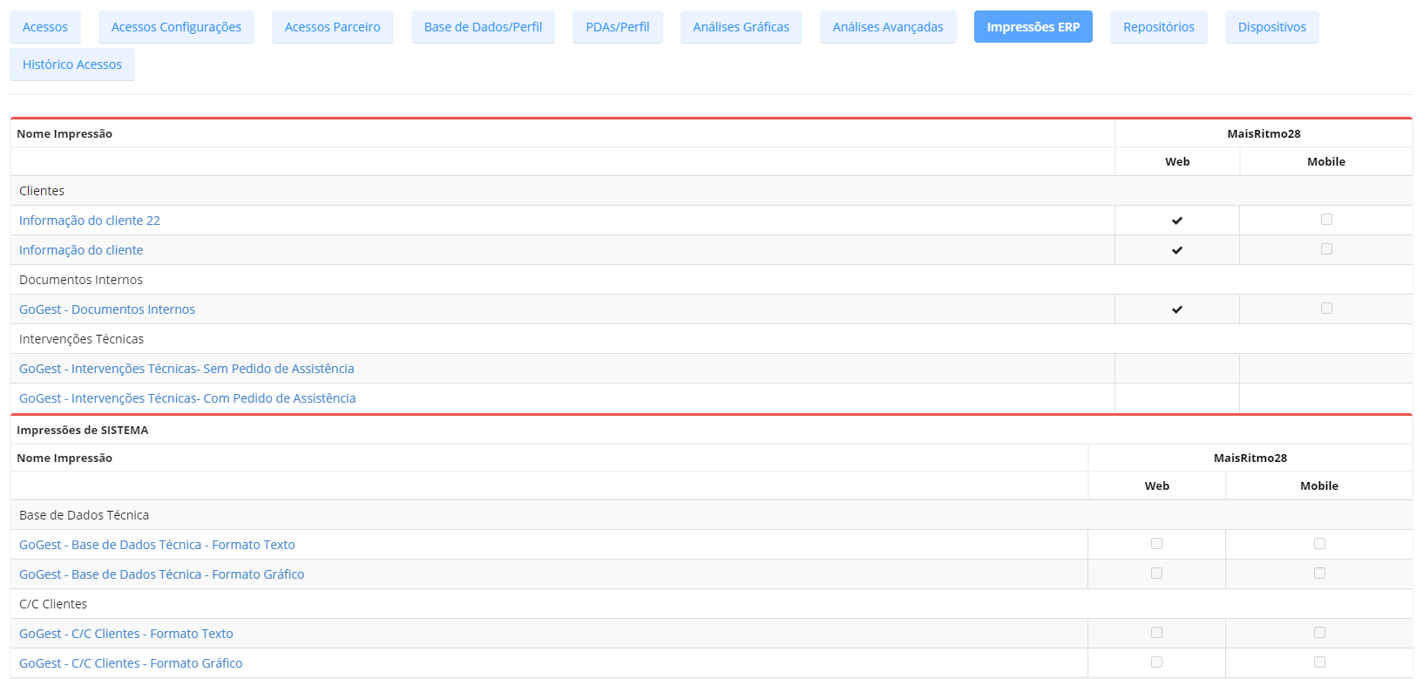Image resolution: width=1423 pixels, height=679 pixels.
Task: Toggle Web checkbox for Base de Dados Técnica - Formato Texto
Action: pos(1156,544)
